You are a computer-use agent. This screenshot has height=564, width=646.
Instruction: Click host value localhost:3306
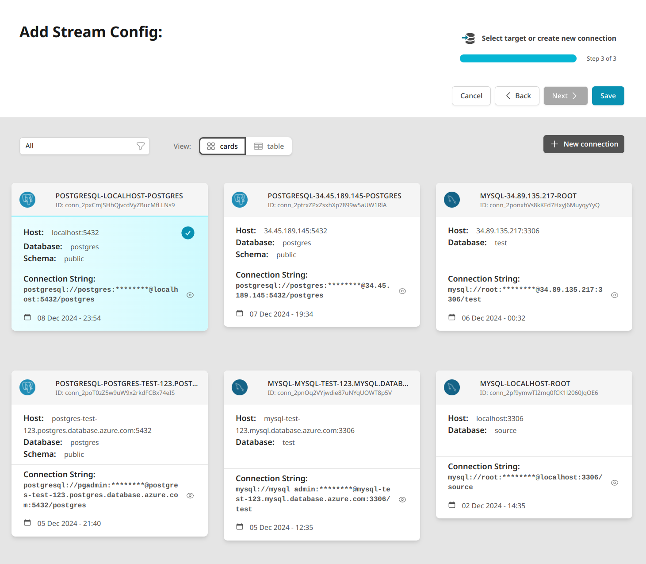500,418
